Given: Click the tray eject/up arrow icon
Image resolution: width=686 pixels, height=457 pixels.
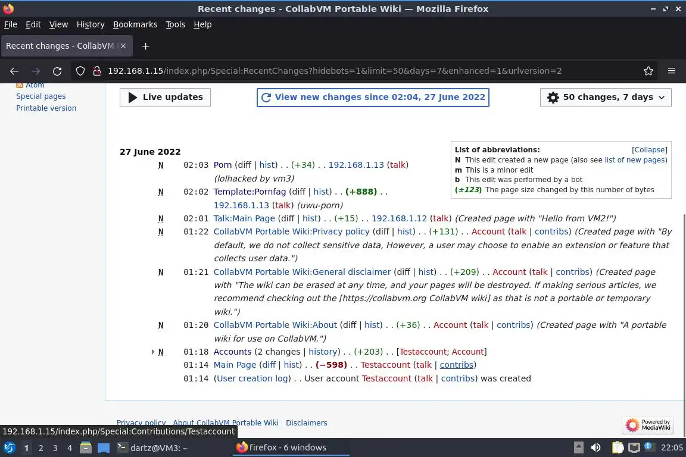Looking at the screenshot, I should click(x=578, y=447).
